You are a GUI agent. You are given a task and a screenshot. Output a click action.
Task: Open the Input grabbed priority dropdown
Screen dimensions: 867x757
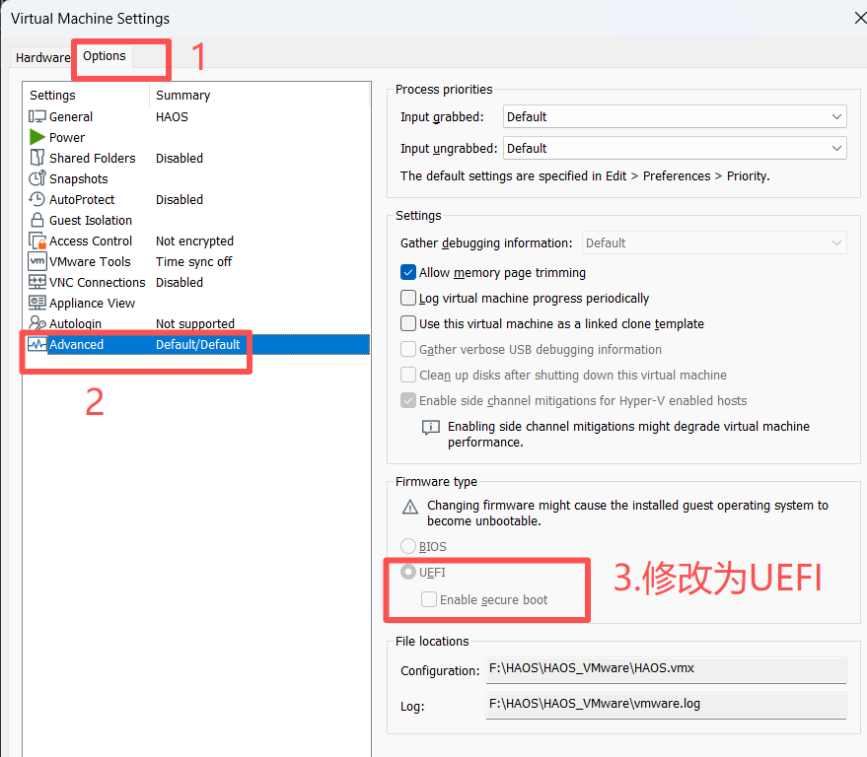675,116
